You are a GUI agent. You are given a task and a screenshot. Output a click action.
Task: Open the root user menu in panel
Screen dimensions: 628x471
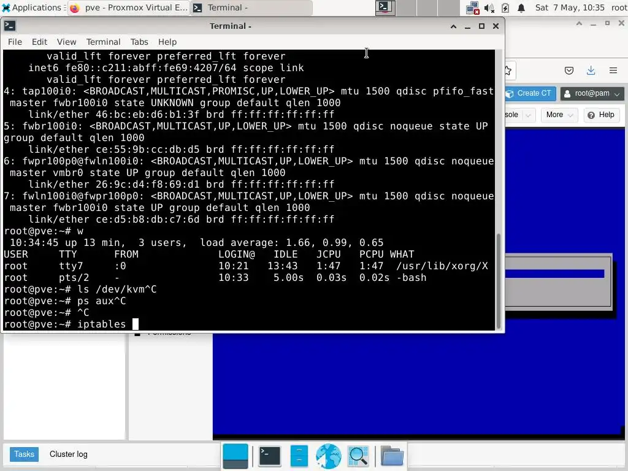coord(619,7)
